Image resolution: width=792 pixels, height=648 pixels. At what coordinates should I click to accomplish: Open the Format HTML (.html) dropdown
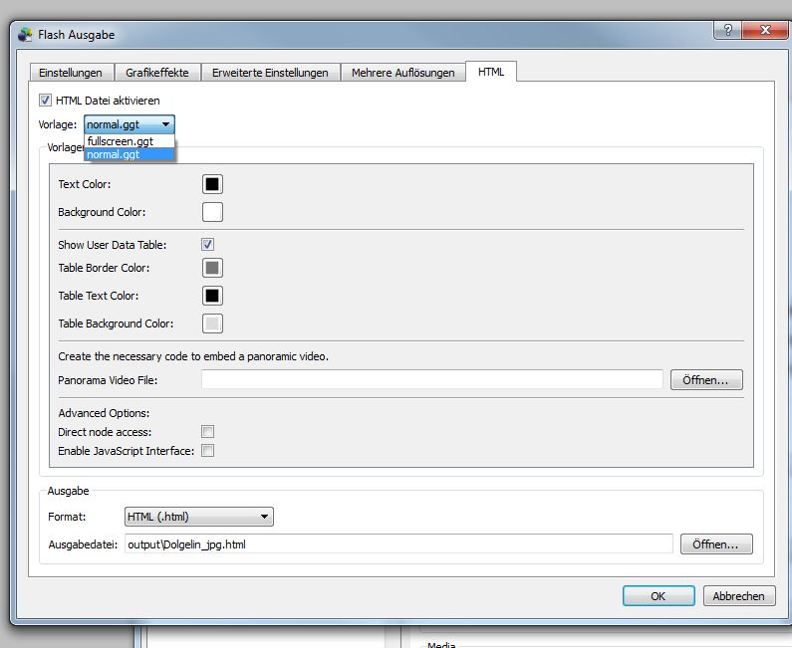[199, 517]
